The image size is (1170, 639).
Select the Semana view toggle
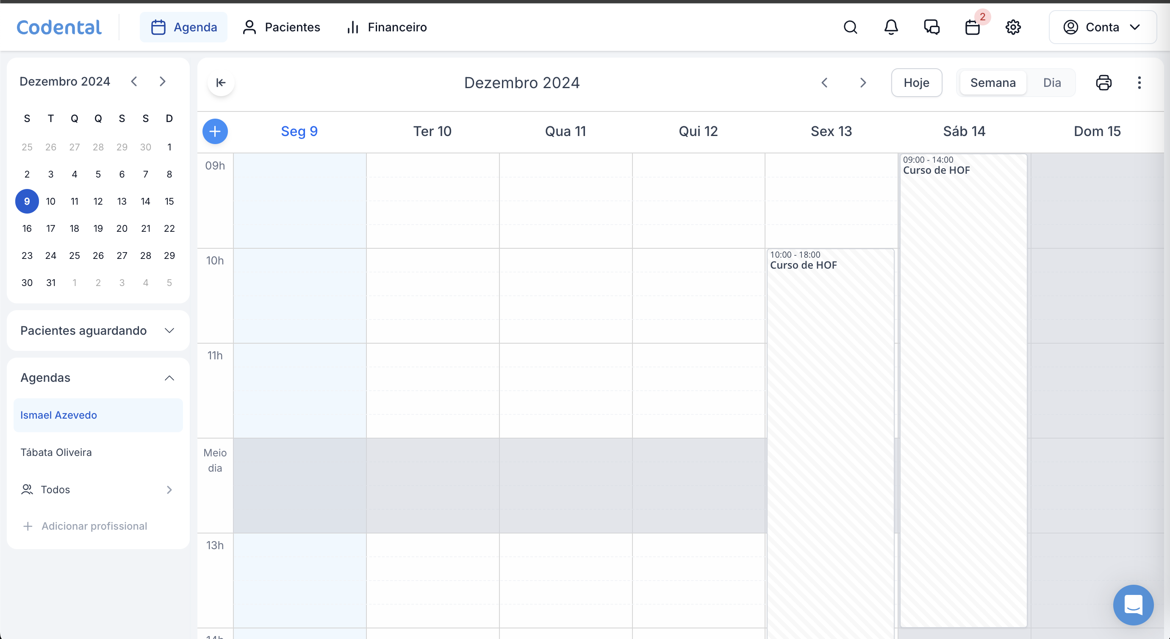pyautogui.click(x=993, y=83)
